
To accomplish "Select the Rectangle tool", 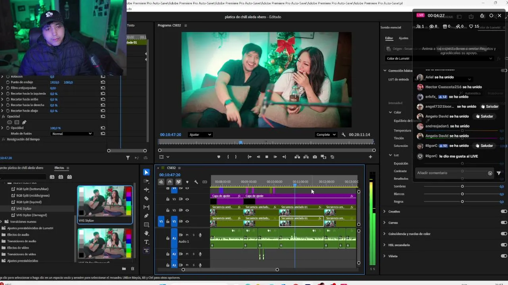I will click(146, 224).
